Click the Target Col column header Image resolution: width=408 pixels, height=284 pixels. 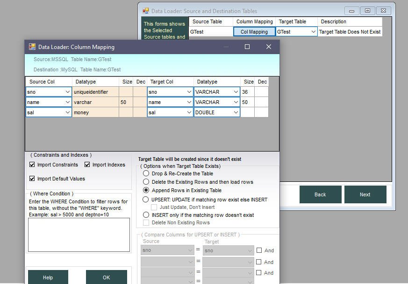[x=170, y=82]
